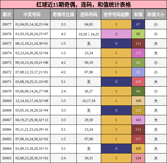Click odd-even ratio 3:3 in row 26077
Viewport: 167px width, 163px height.
[63, 24]
